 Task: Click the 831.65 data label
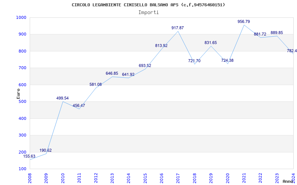click(210, 43)
